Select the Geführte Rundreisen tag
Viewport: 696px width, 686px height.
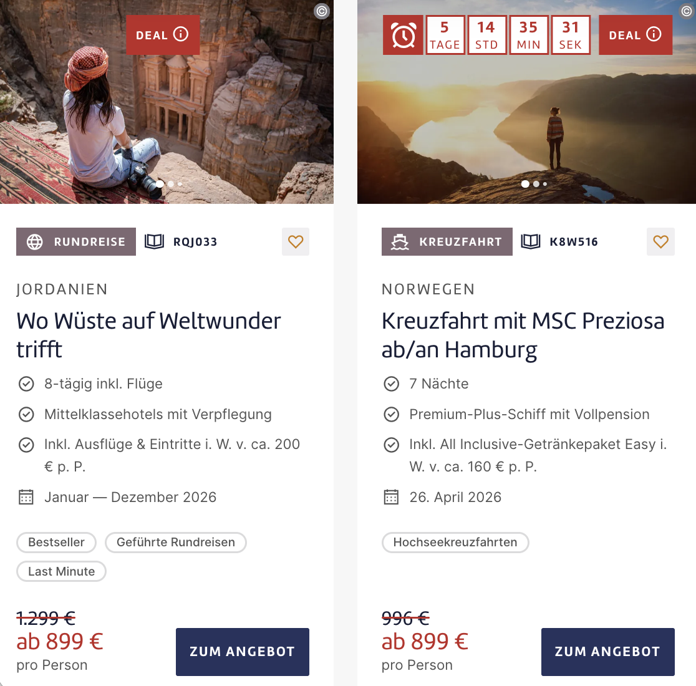click(175, 542)
